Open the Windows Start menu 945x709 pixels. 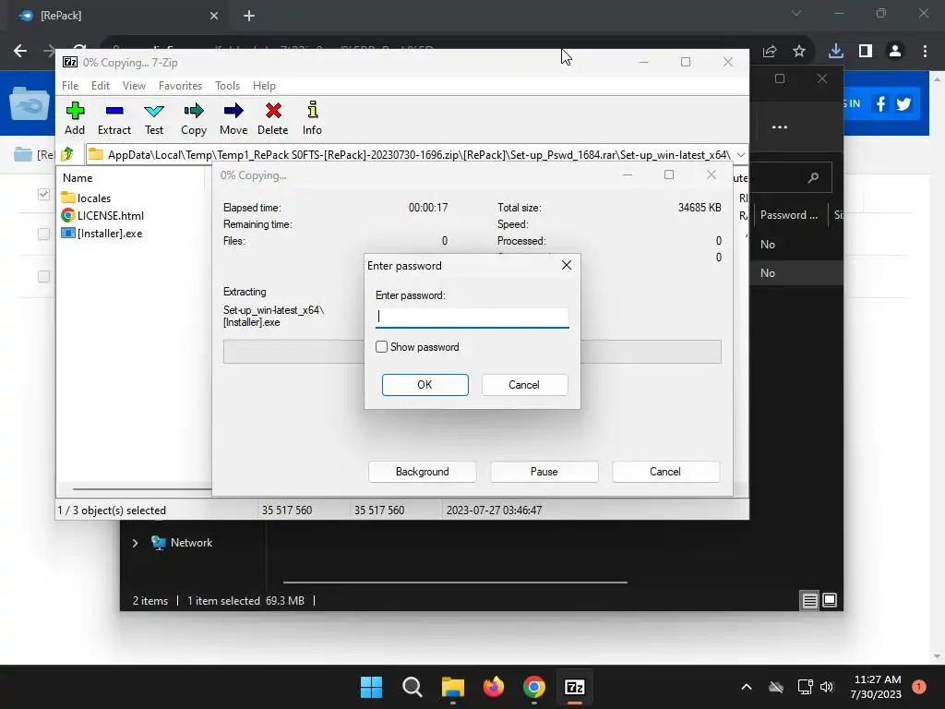pos(371,687)
